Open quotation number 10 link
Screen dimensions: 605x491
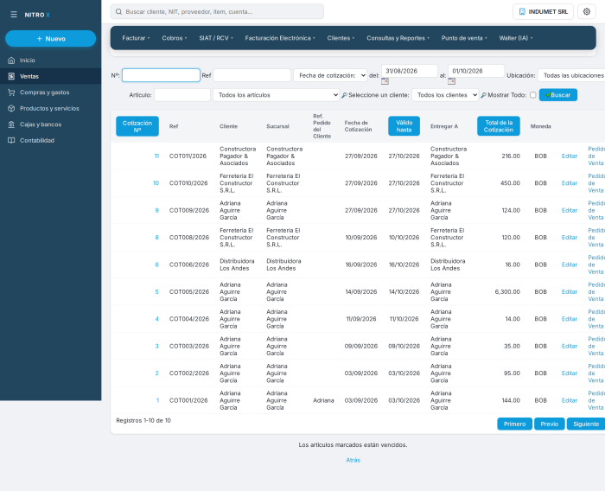tap(156, 183)
